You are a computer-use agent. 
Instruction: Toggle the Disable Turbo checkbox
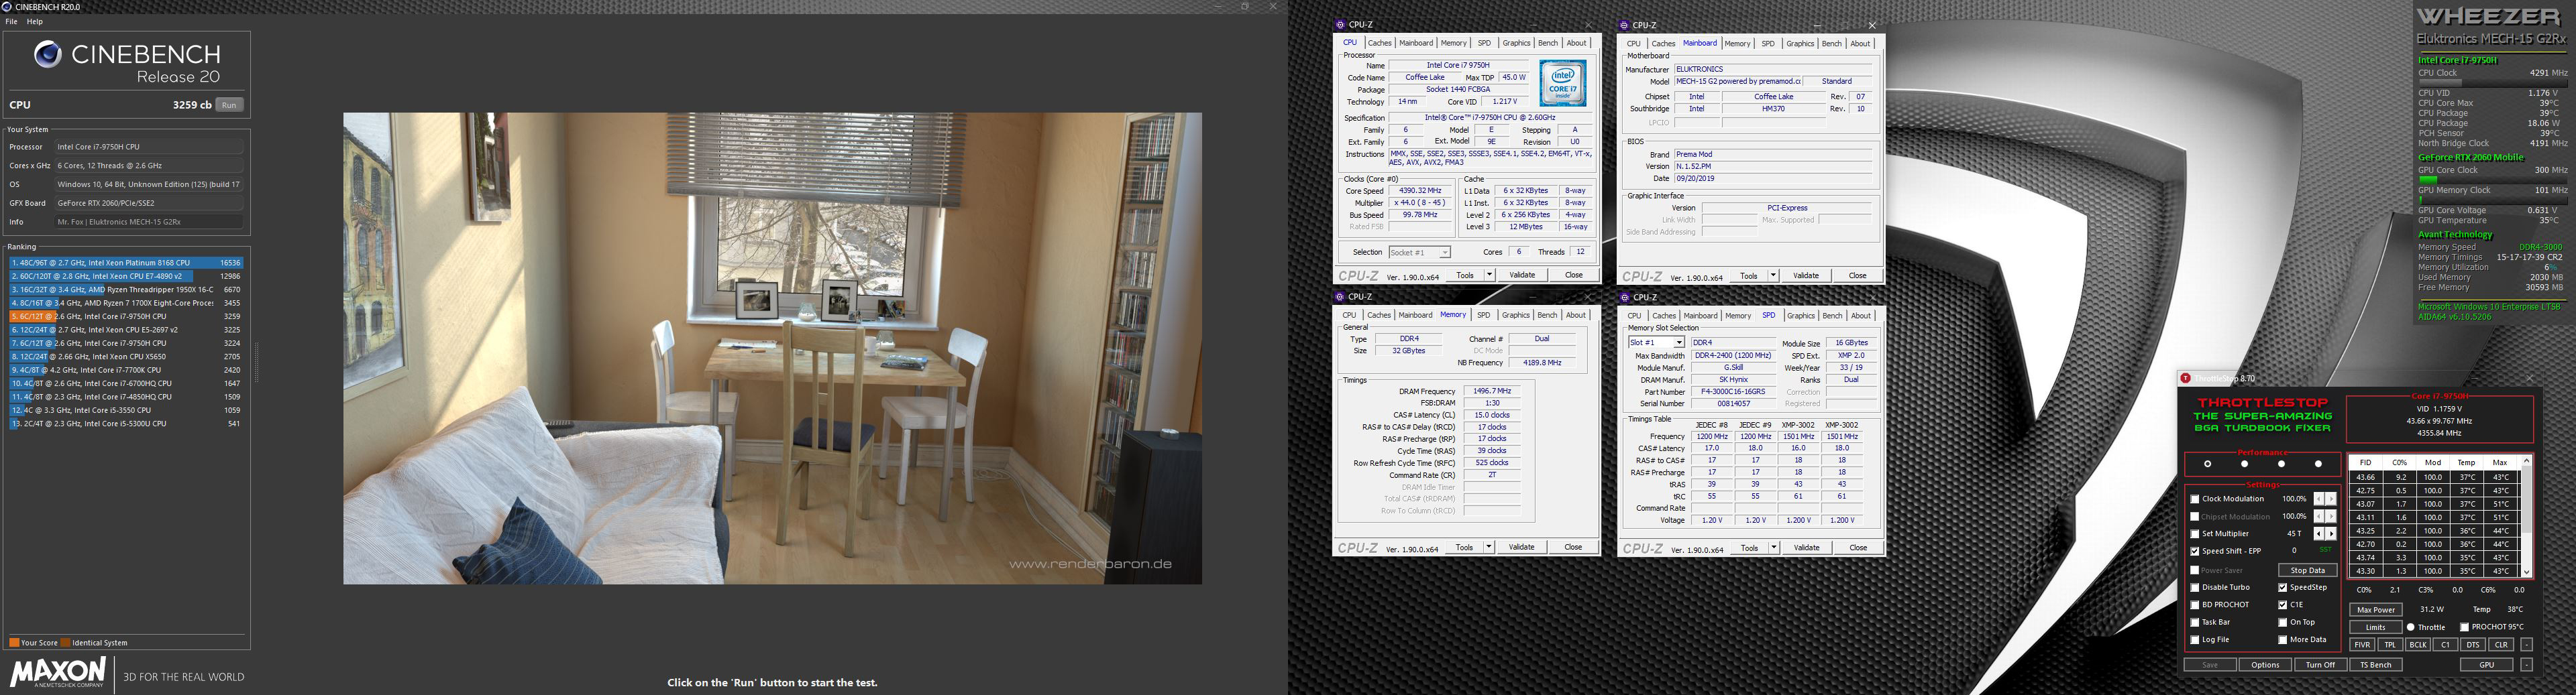[2195, 588]
